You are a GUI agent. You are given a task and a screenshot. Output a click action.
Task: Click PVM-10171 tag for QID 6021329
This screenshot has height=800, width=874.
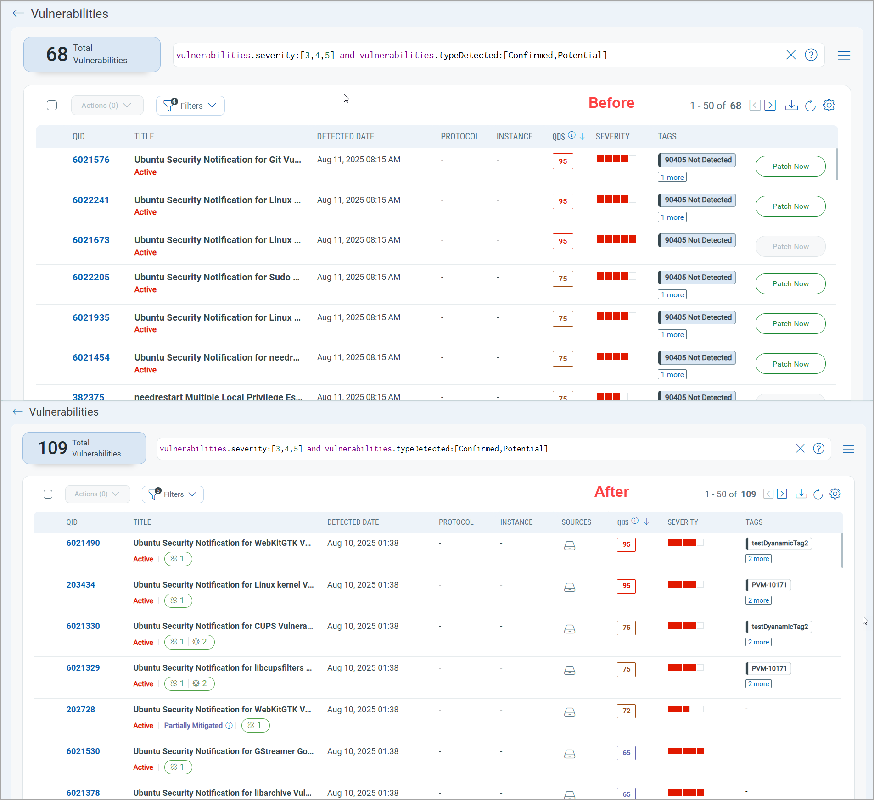[768, 668]
